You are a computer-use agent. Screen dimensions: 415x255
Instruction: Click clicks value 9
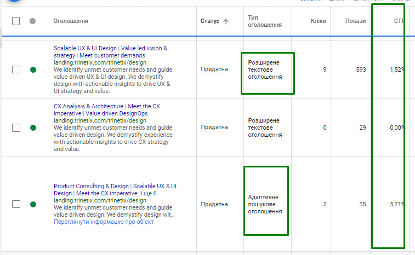tap(325, 69)
